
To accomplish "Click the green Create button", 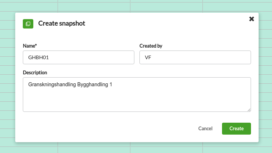I will coord(236,128).
